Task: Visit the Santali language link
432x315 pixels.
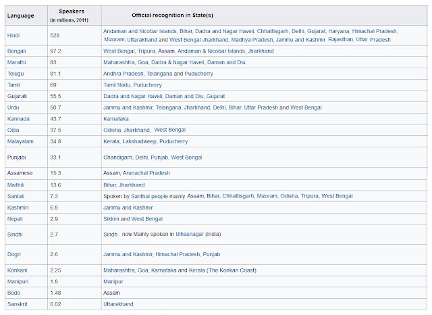Action: pyautogui.click(x=16, y=197)
